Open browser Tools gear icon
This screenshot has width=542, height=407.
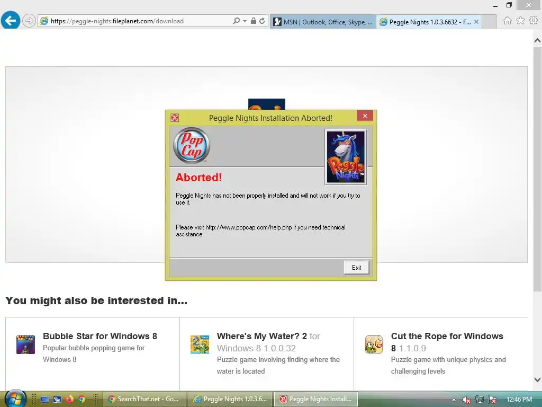[x=534, y=21]
